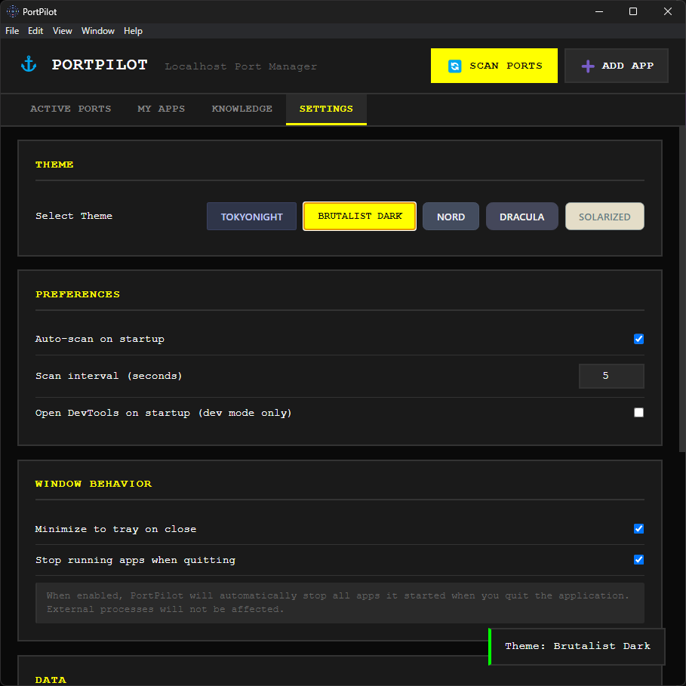Uncheck Stop running apps when quitting
686x686 pixels.
coord(638,560)
